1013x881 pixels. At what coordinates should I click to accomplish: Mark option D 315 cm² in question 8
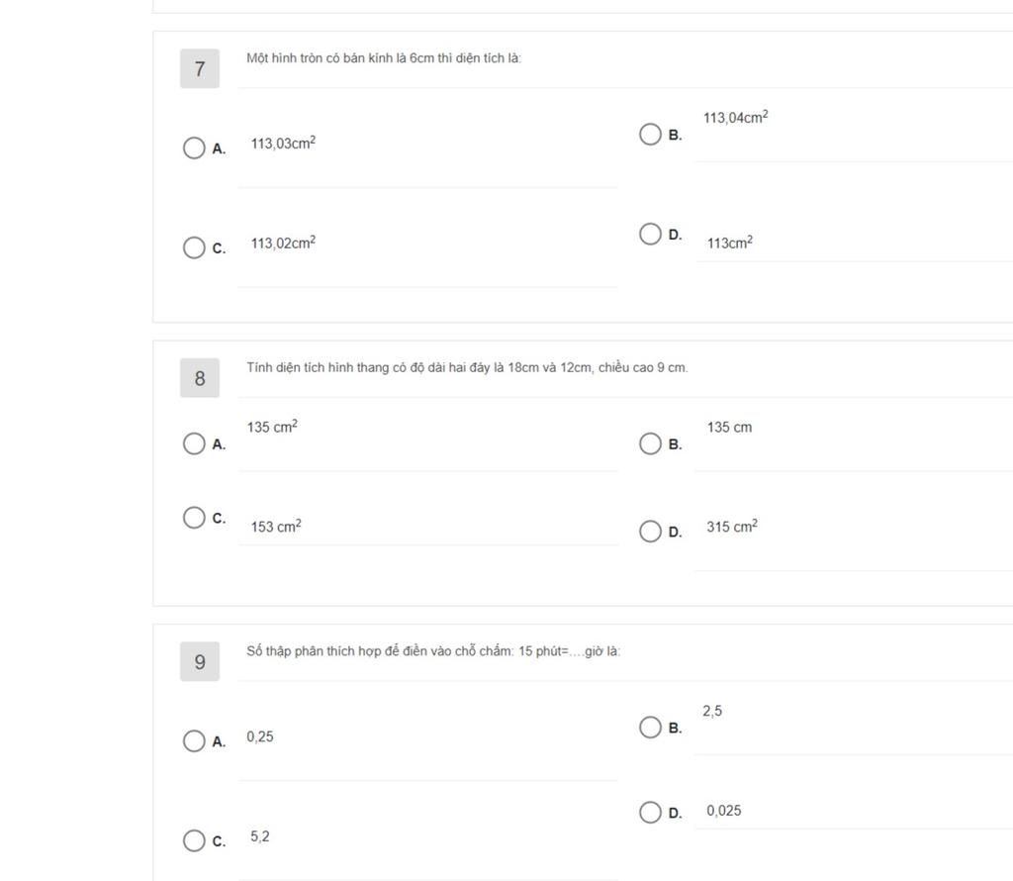[650, 532]
